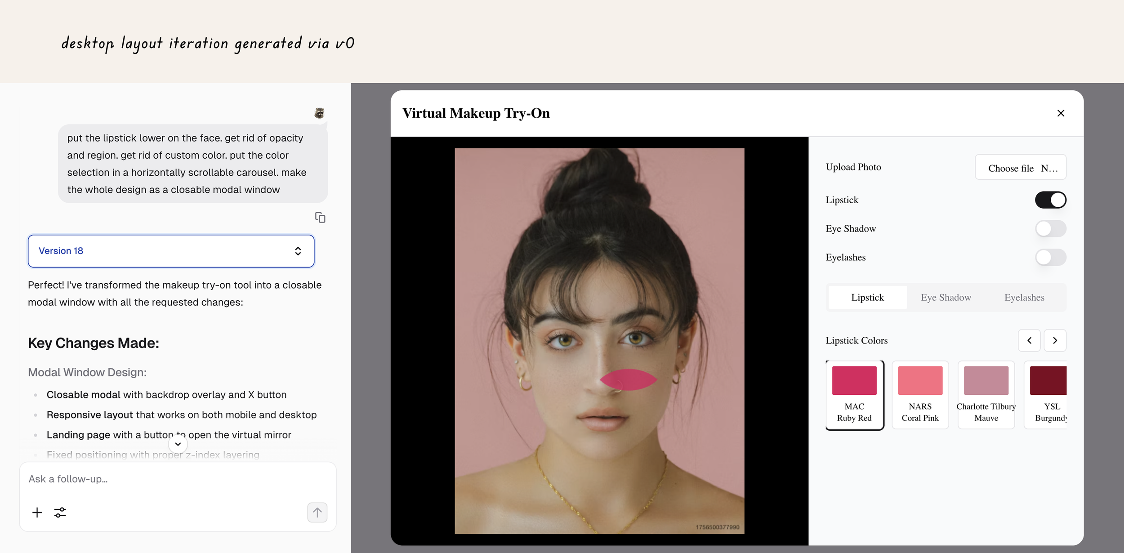Enable the Eyelashes toggle

pos(1050,258)
